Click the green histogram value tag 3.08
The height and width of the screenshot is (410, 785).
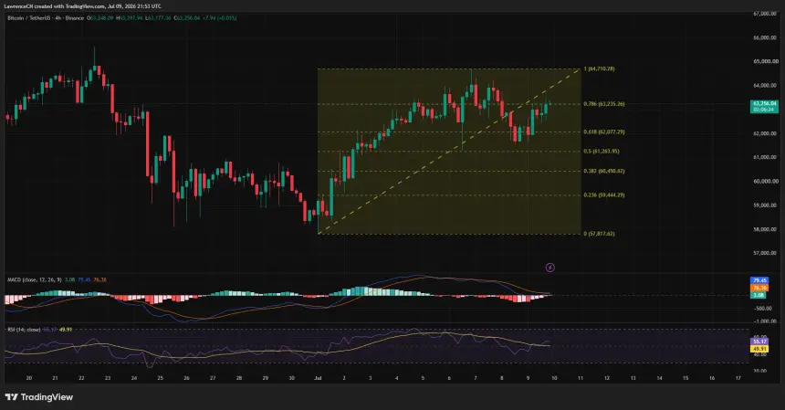759,295
